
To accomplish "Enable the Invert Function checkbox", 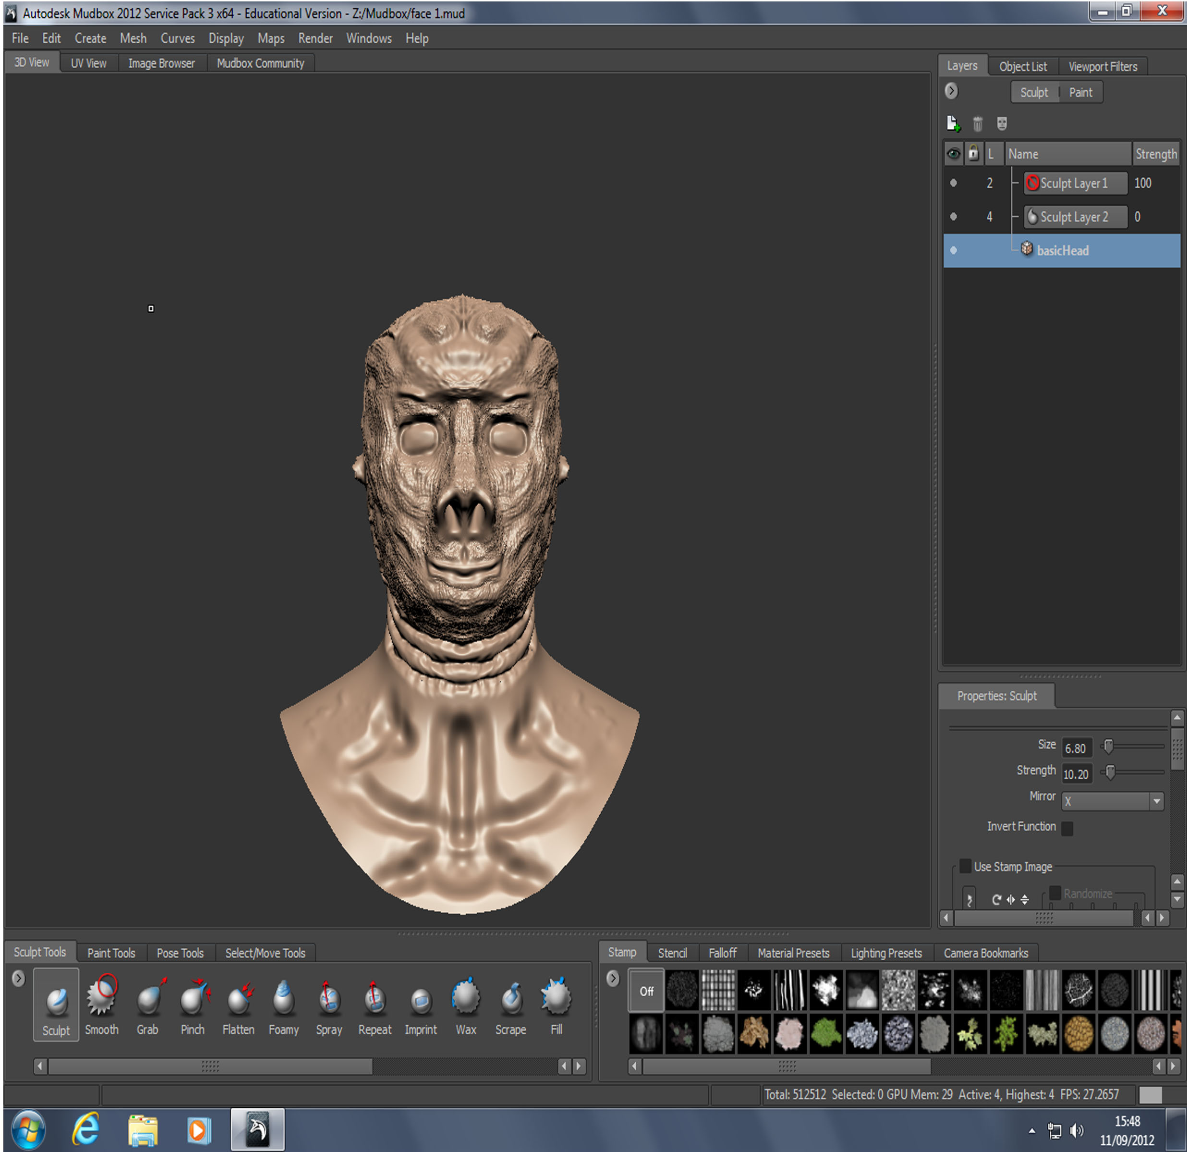I will (1068, 828).
